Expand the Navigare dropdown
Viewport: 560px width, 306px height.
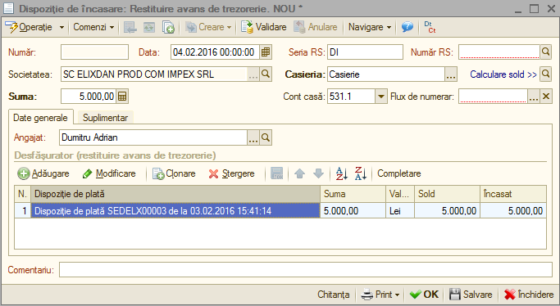pos(370,27)
